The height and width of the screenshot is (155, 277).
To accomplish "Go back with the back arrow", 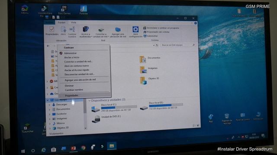I will (x=48, y=46).
